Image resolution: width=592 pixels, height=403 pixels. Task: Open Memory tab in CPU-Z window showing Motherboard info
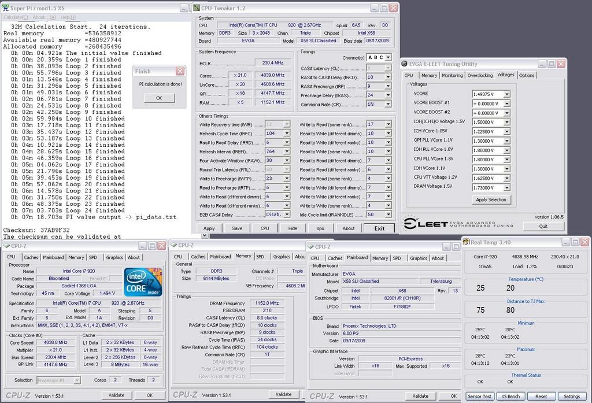(x=380, y=258)
